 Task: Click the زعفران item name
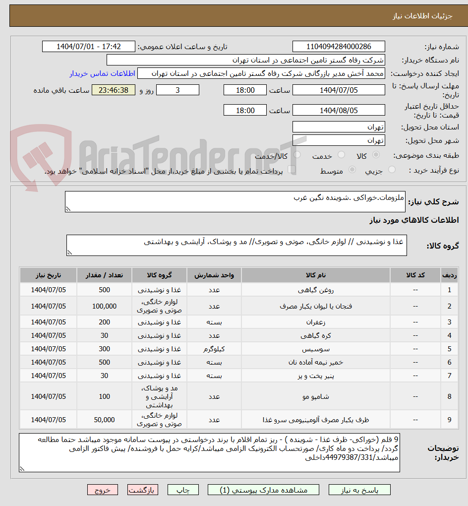pos(316,322)
